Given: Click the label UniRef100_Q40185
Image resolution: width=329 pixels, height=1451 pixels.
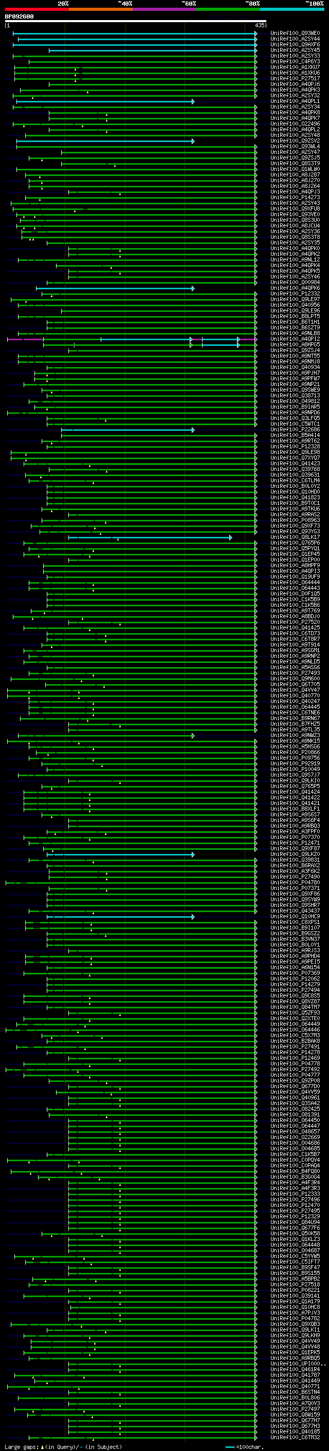Looking at the screenshot, I should tap(295, 1431).
